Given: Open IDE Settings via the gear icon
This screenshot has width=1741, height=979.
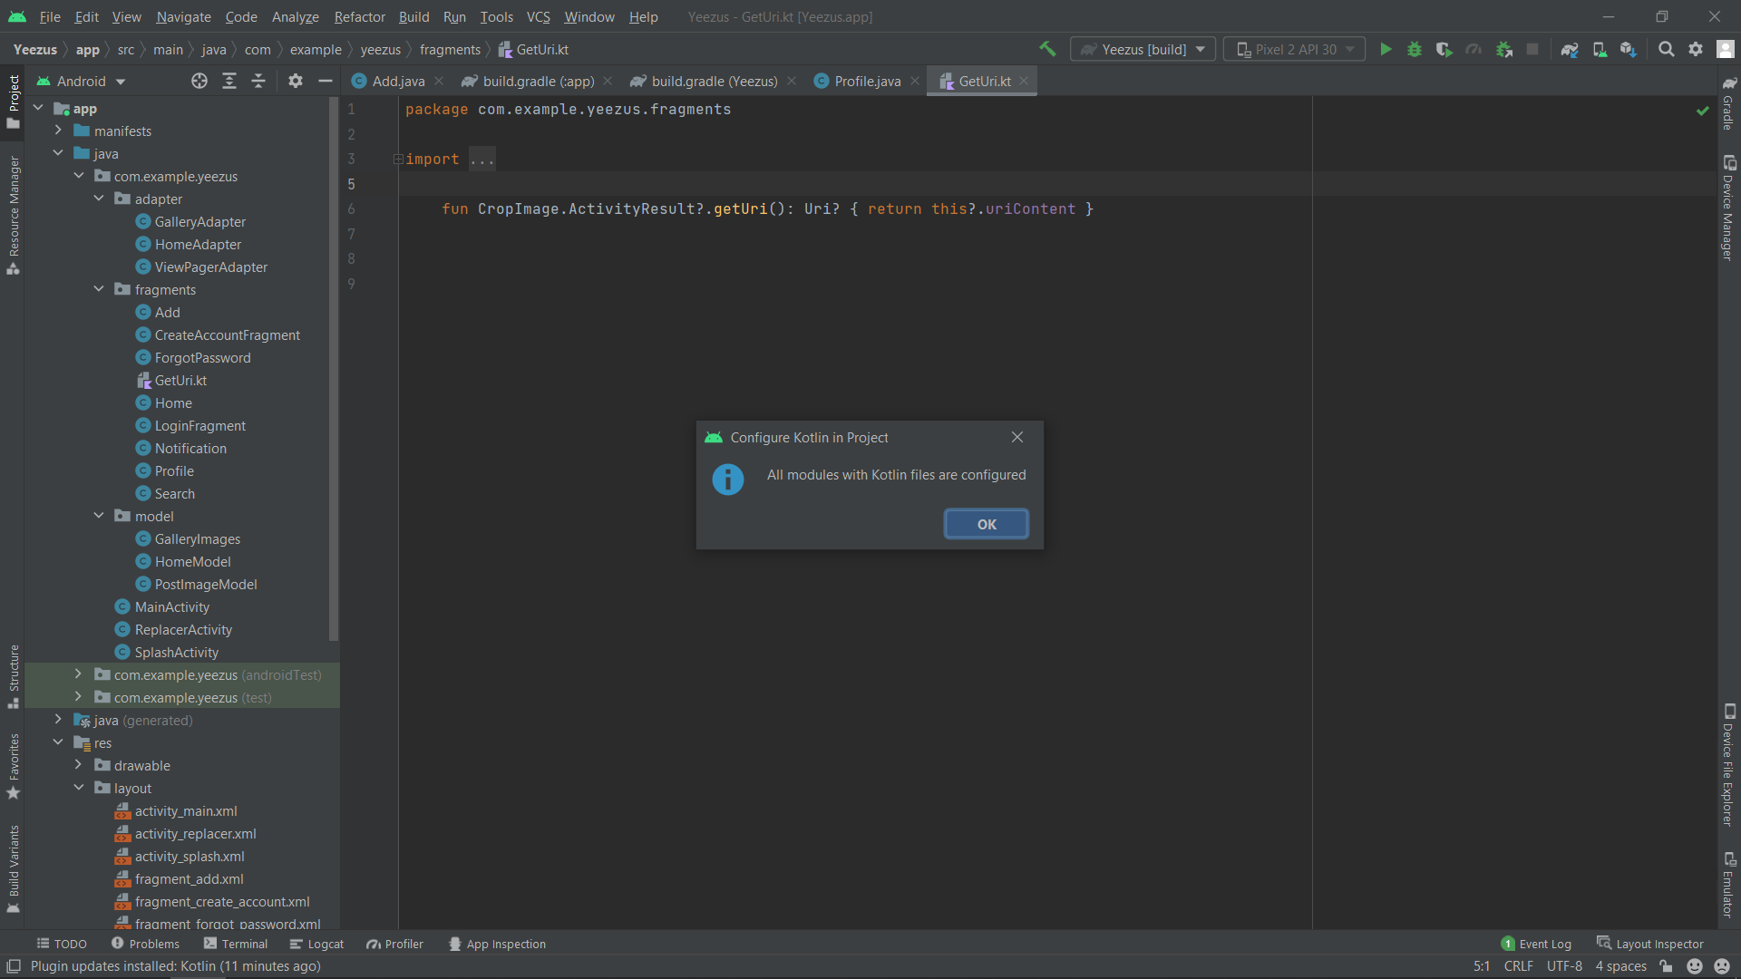Looking at the screenshot, I should (x=1696, y=49).
